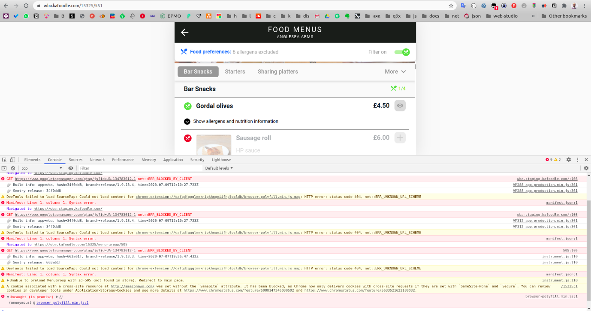Select the Starters menu tab
Image resolution: width=591 pixels, height=311 pixels.
click(x=235, y=72)
